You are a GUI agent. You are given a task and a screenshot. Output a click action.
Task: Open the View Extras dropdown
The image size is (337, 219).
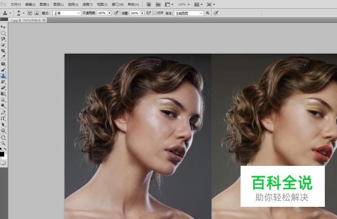click(x=169, y=4)
